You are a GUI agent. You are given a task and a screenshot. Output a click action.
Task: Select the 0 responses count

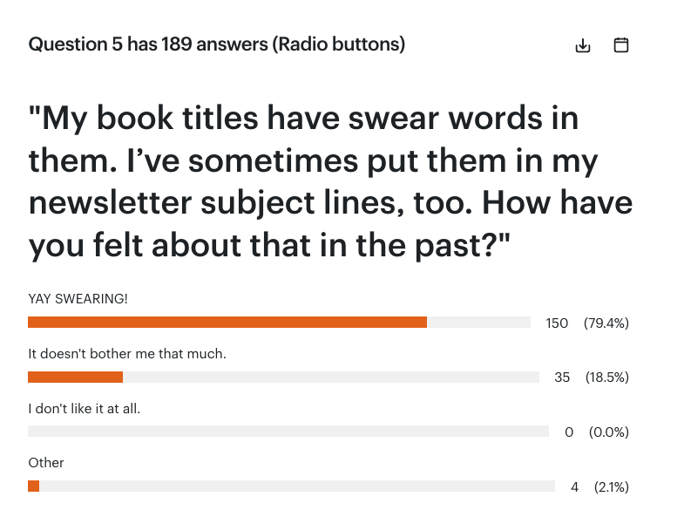pos(569,432)
